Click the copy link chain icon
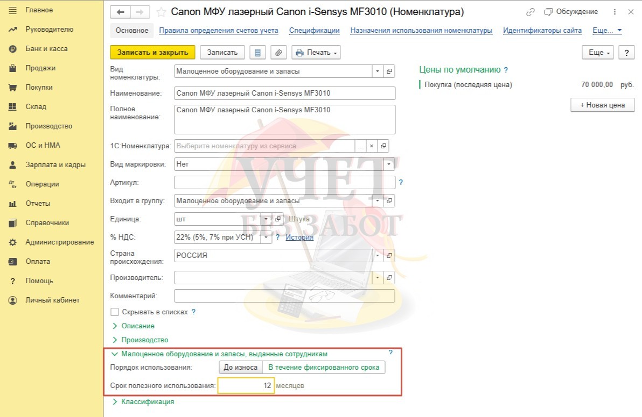This screenshot has width=642, height=417. click(531, 12)
